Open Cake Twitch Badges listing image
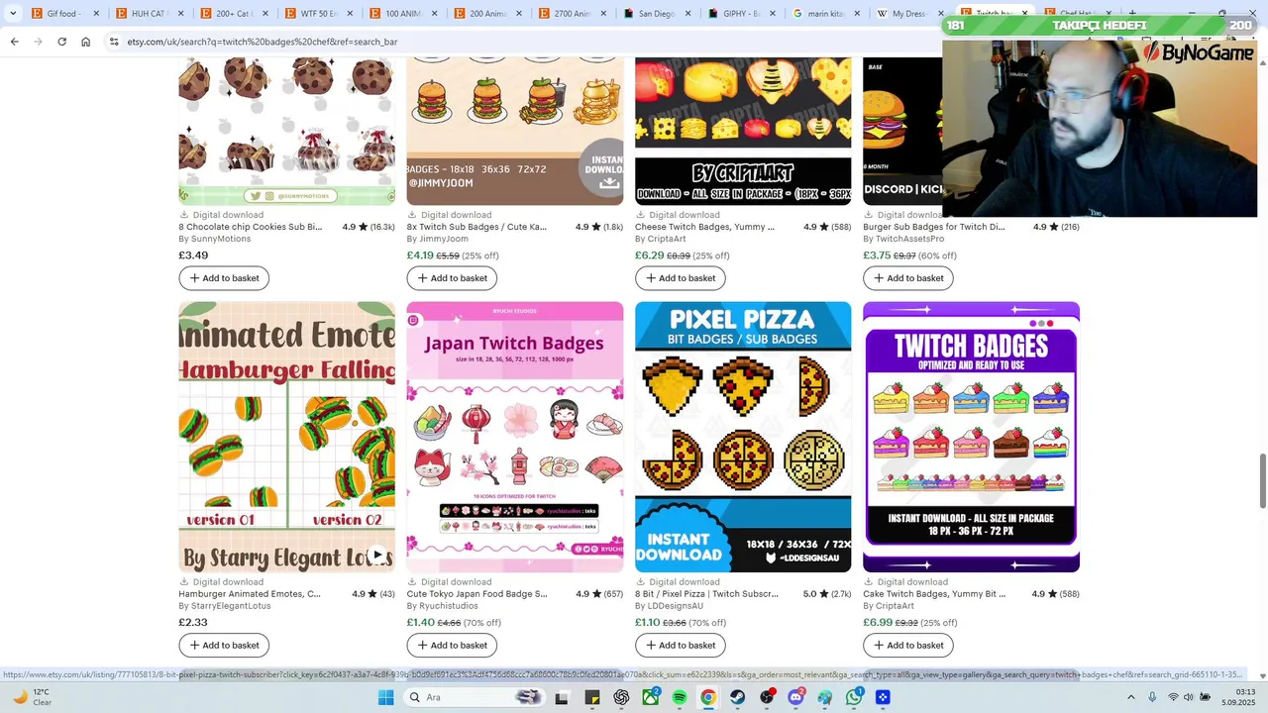 971,437
